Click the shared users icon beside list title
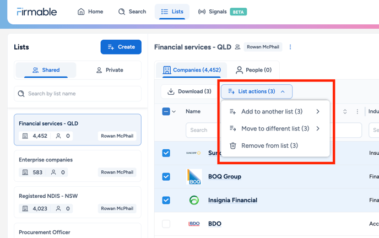The height and width of the screenshot is (238, 379). [237, 47]
